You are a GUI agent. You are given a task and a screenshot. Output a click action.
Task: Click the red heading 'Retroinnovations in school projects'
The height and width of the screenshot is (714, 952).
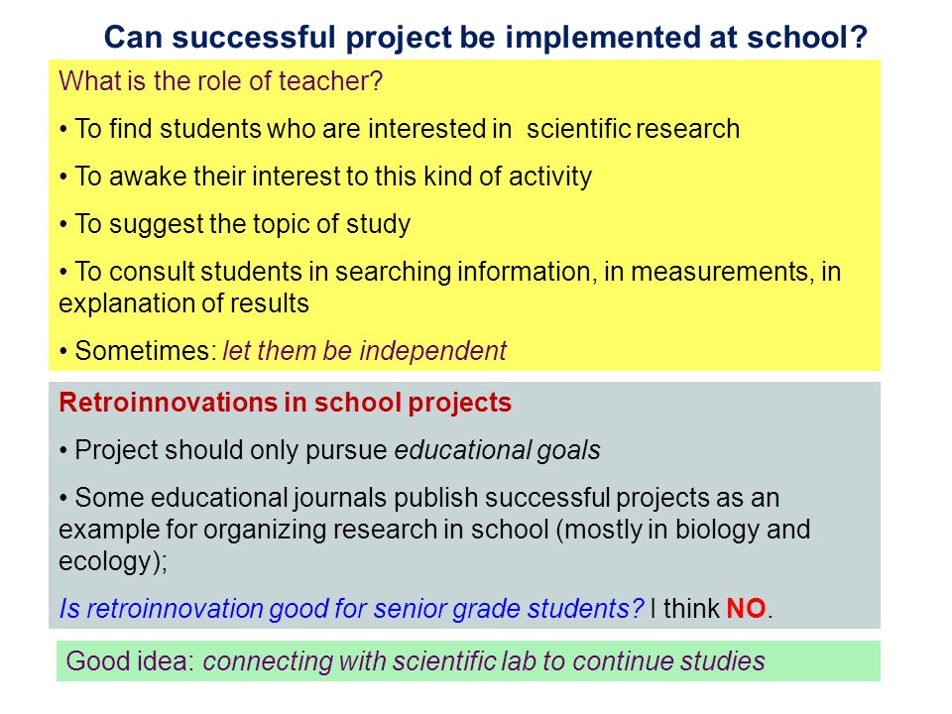pos(286,403)
